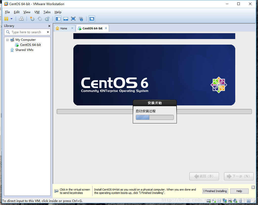Open the File menu
This screenshot has height=205, width=258.
[x=7, y=12]
